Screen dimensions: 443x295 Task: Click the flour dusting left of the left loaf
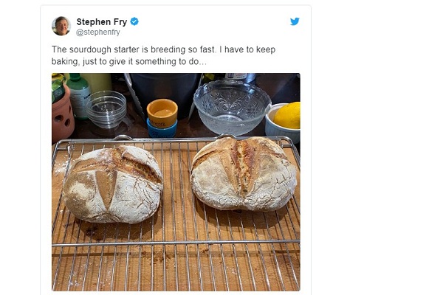point(61,167)
